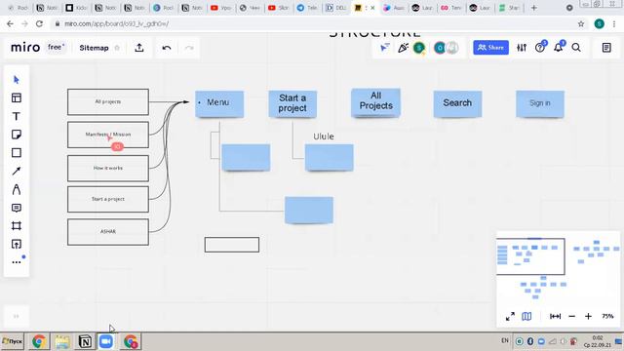Click the blue collaborator avatar
The width and height of the screenshot is (624, 351).
(440, 48)
